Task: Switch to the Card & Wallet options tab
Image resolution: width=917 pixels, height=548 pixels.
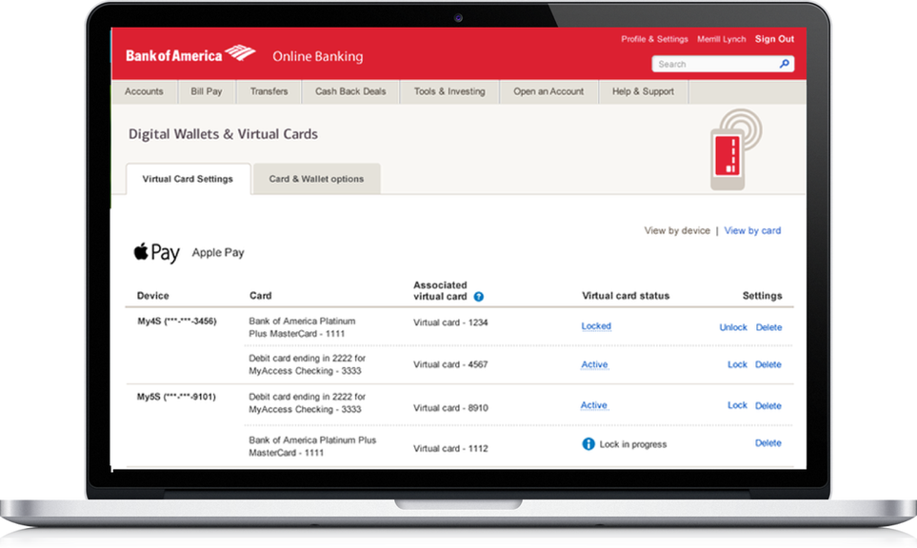Action: pyautogui.click(x=316, y=178)
